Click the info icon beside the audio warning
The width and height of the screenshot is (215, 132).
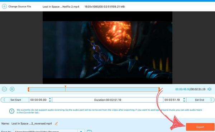coord(12,111)
